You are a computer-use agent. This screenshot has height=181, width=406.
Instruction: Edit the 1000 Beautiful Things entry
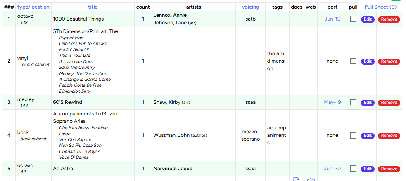tap(368, 19)
